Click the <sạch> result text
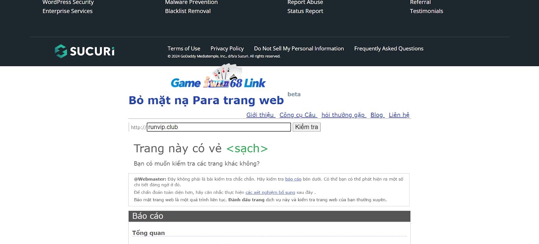This screenshot has height=244, width=539. tap(247, 149)
